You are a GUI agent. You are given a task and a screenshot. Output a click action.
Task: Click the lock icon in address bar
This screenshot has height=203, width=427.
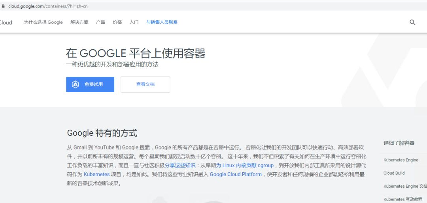tap(3, 6)
